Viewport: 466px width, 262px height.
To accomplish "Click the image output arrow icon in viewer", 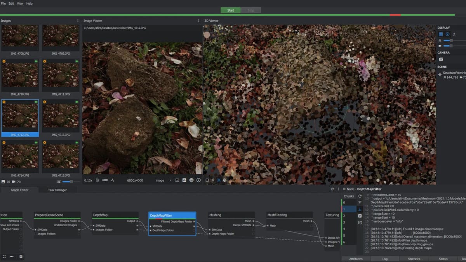I will pos(177,180).
